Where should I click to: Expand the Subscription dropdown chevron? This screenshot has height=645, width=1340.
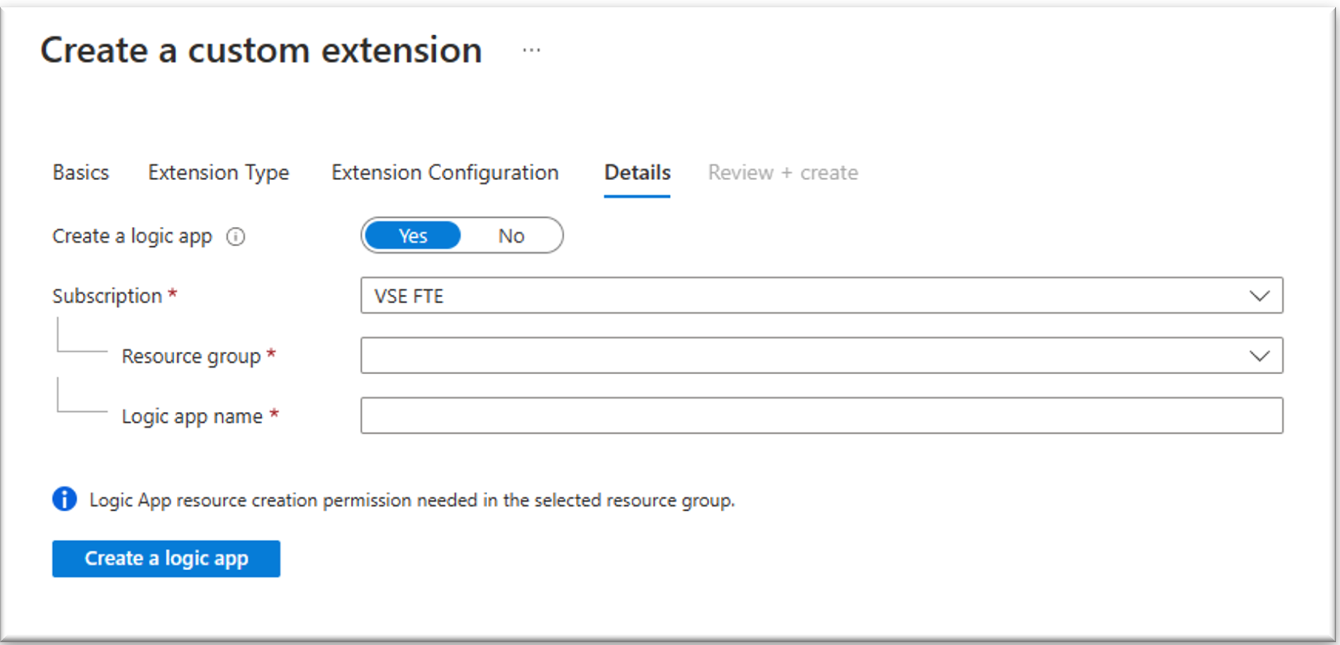[1259, 296]
